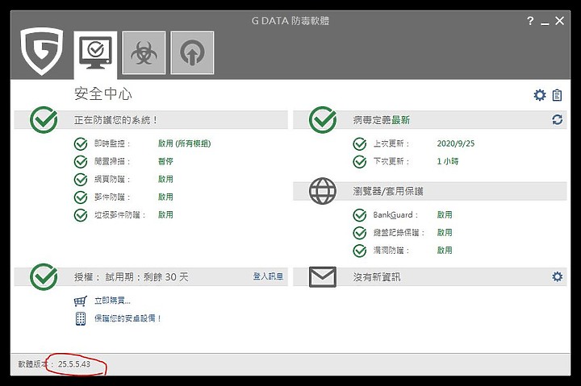The height and width of the screenshot is (386, 581).
Task: Click next update value 1 小時
Action: 447,161
